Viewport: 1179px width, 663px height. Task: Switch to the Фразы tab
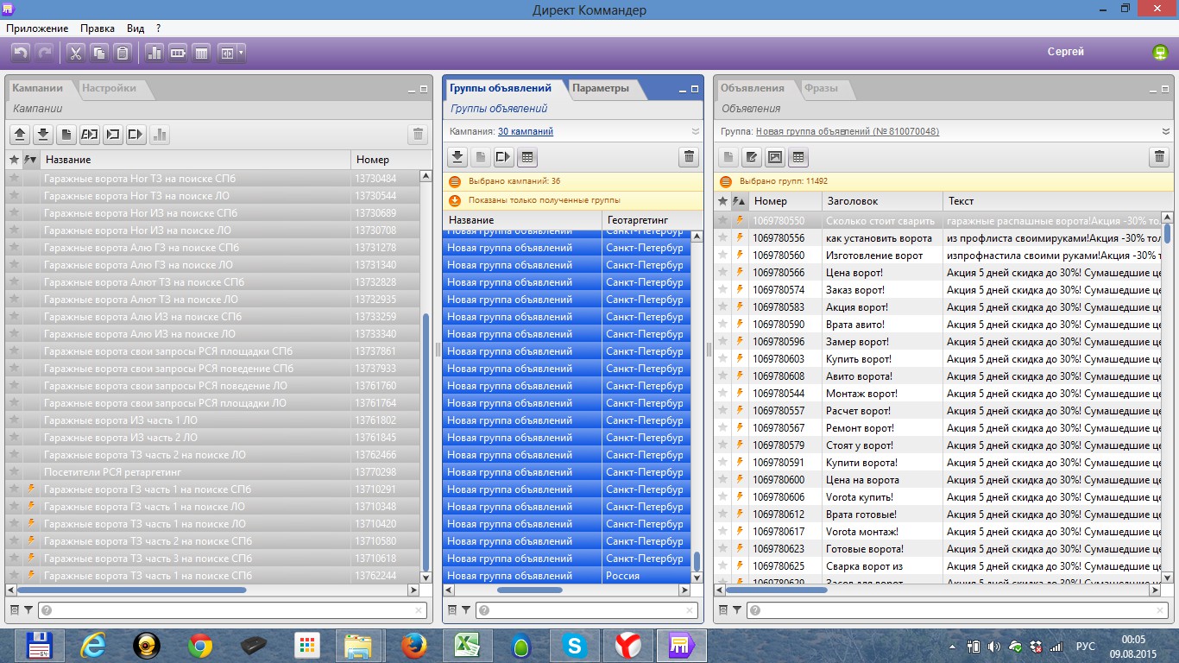821,88
